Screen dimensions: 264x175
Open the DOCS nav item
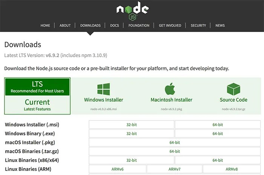[115, 26]
